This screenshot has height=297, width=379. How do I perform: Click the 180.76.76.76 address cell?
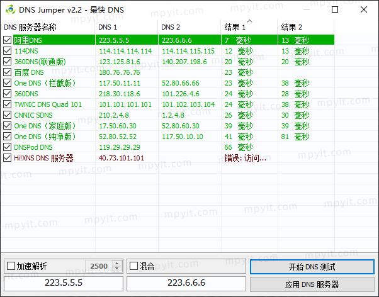(120, 72)
